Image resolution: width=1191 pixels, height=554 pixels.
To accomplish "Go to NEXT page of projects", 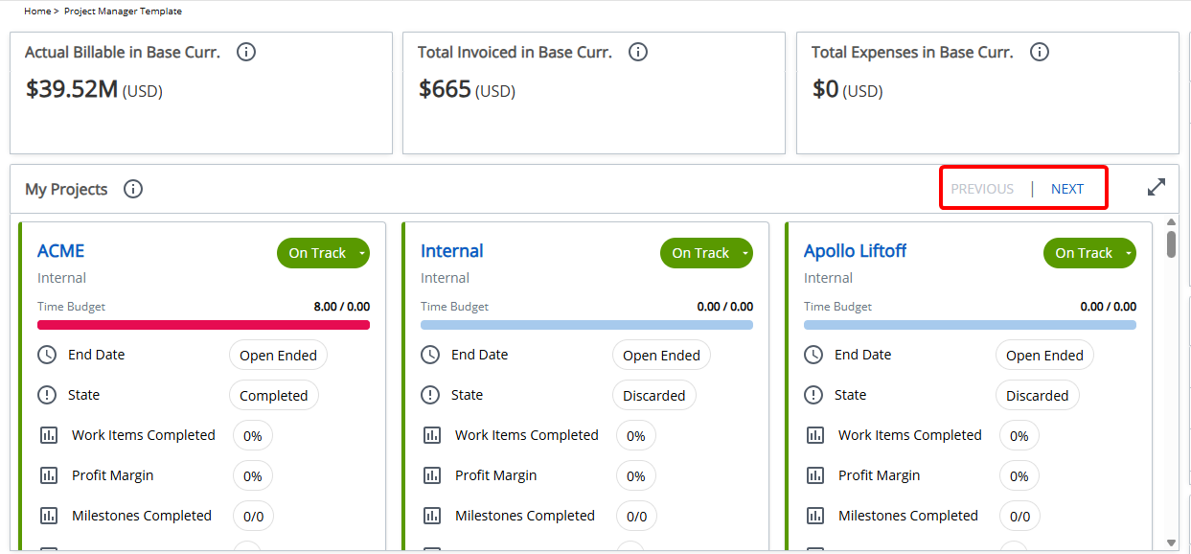I will point(1066,189).
